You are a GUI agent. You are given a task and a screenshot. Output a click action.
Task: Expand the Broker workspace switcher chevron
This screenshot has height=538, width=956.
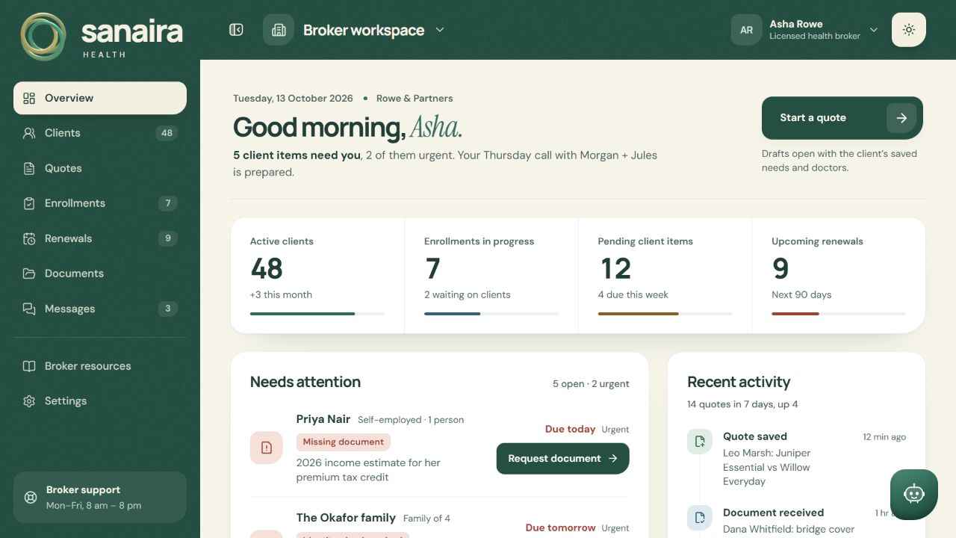tap(440, 30)
